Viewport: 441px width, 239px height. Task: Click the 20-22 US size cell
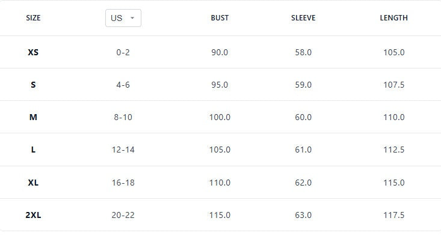[123, 215]
